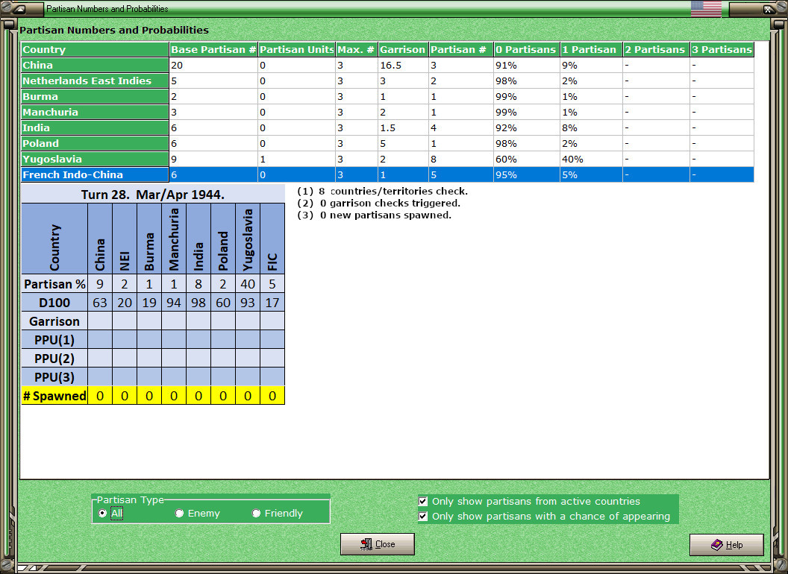Select the Yugoslavia row
Screen dimensions: 788x574
(x=387, y=160)
